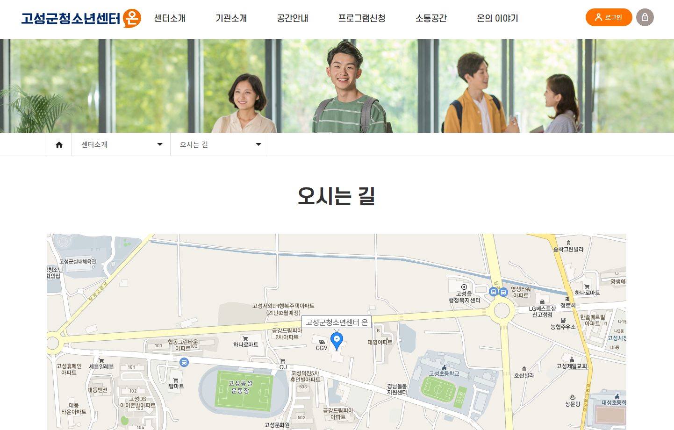Open the 온의 이야기 menu item
The image size is (674, 430).
[x=497, y=18]
